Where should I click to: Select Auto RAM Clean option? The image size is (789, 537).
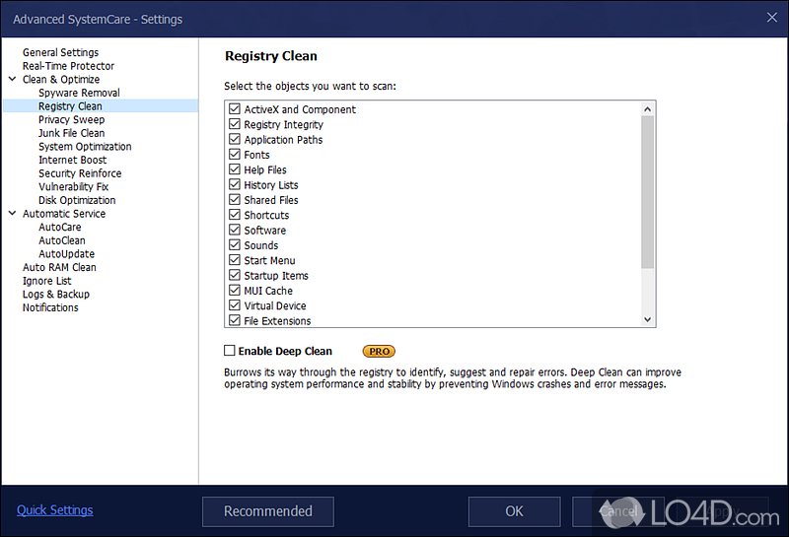click(59, 267)
